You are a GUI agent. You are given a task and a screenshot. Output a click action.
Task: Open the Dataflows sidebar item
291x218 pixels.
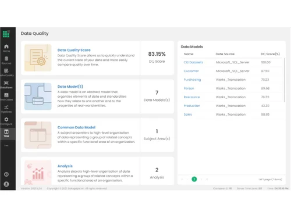coord(6,85)
